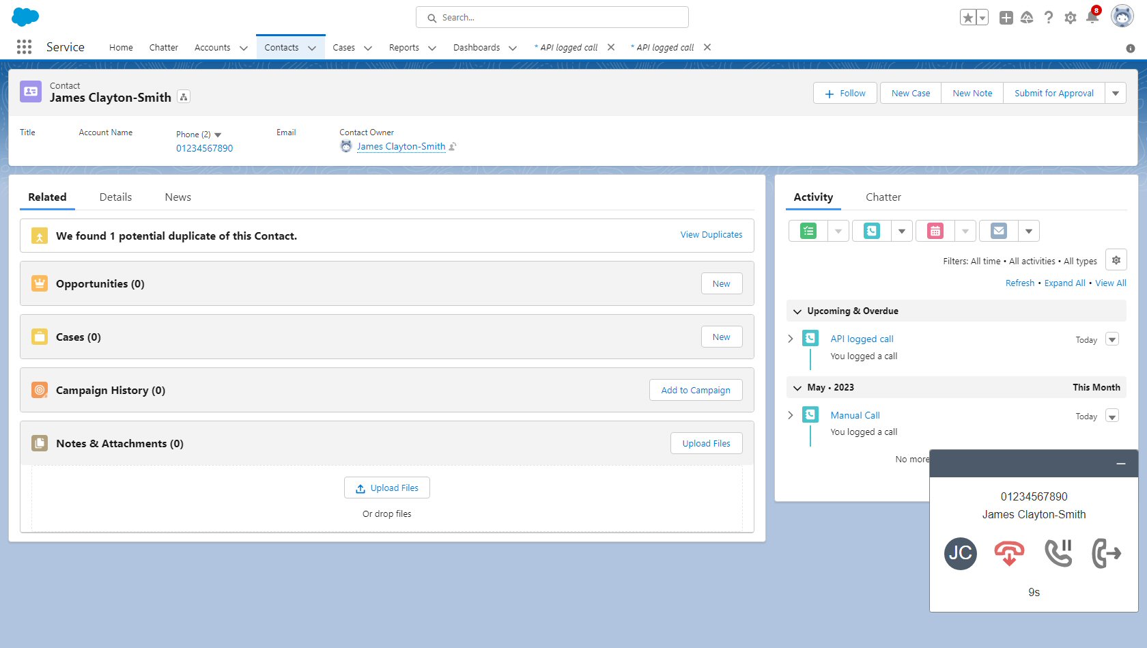The width and height of the screenshot is (1147, 648).
Task: Switch to News tab
Action: point(178,197)
